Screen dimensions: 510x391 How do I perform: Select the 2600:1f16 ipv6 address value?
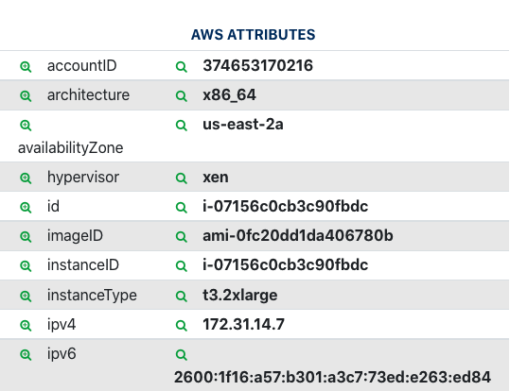tap(332, 378)
